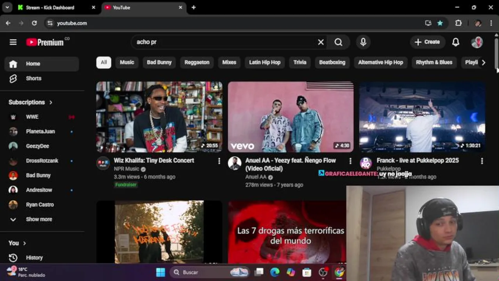Reload the YouTube page
The image size is (499, 281).
tap(34, 23)
